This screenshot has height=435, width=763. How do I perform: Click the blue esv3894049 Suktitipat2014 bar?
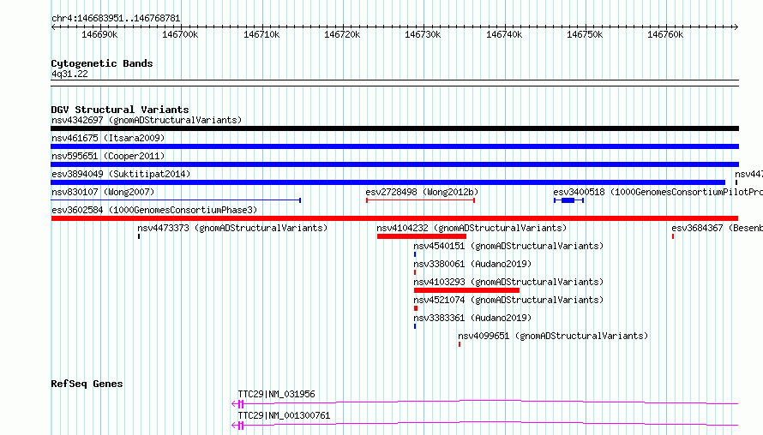[388, 182]
